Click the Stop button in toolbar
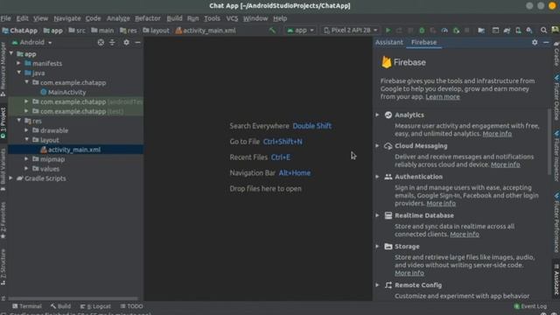 467,31
